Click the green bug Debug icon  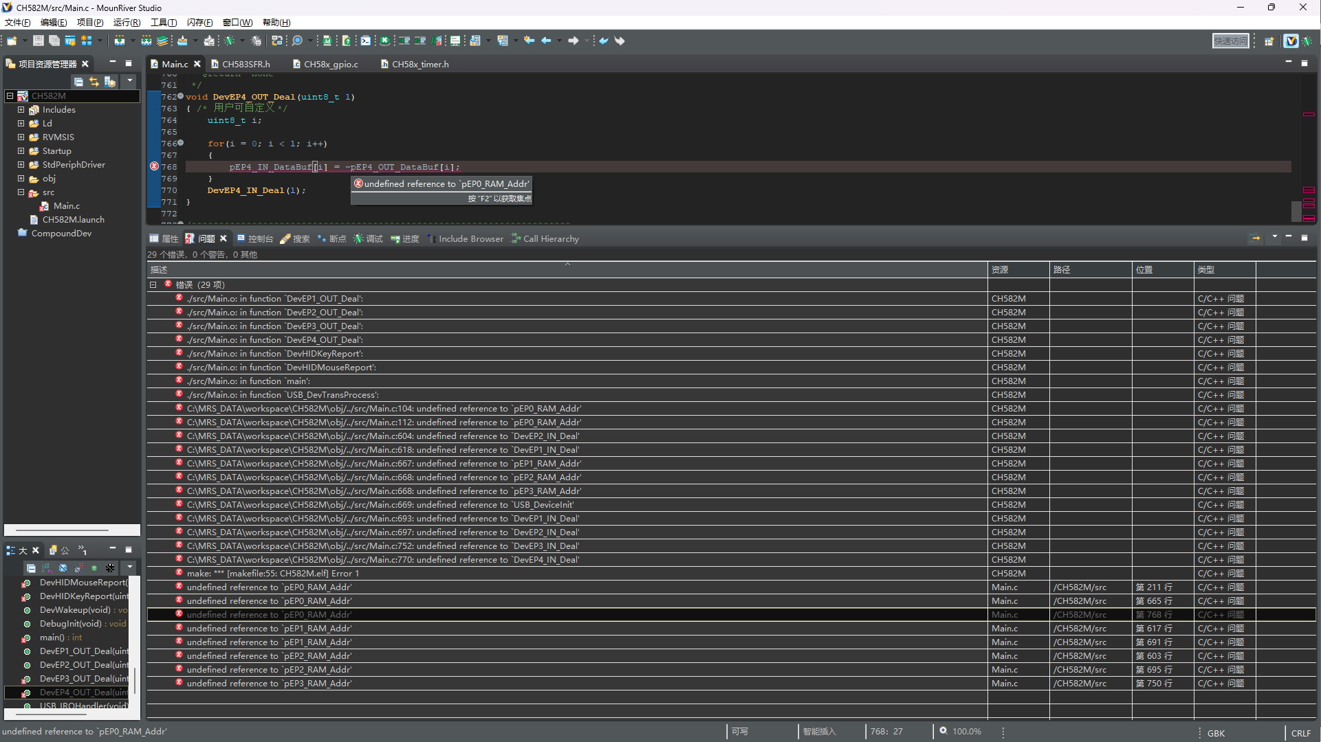point(229,41)
